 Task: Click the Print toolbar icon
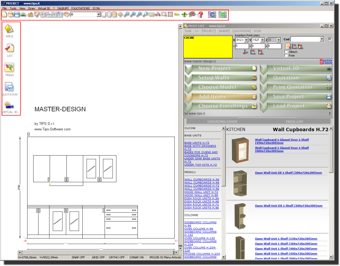(23, 15)
